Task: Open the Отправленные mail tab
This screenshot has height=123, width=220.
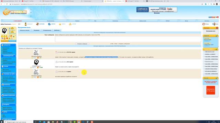Action: click(47, 30)
